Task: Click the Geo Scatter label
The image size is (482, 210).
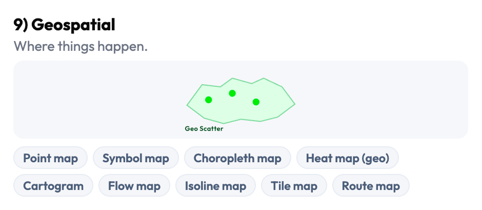Action: point(204,129)
